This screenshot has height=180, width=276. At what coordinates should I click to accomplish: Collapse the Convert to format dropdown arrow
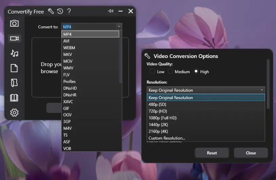(119, 26)
